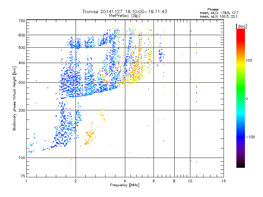Click the x-axis label '16'
Viewport: 263px width, 197px height.
pos(224,181)
